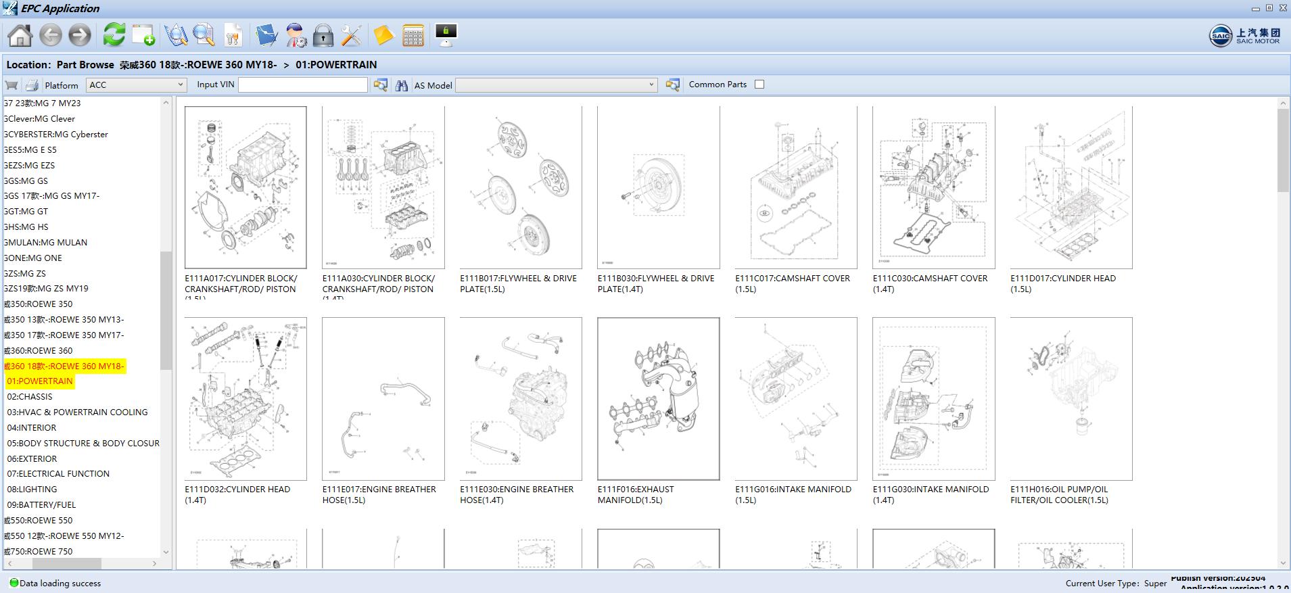Viewport: 1291px width, 593px height.
Task: Select ROEWE 750 model
Action: (39, 552)
